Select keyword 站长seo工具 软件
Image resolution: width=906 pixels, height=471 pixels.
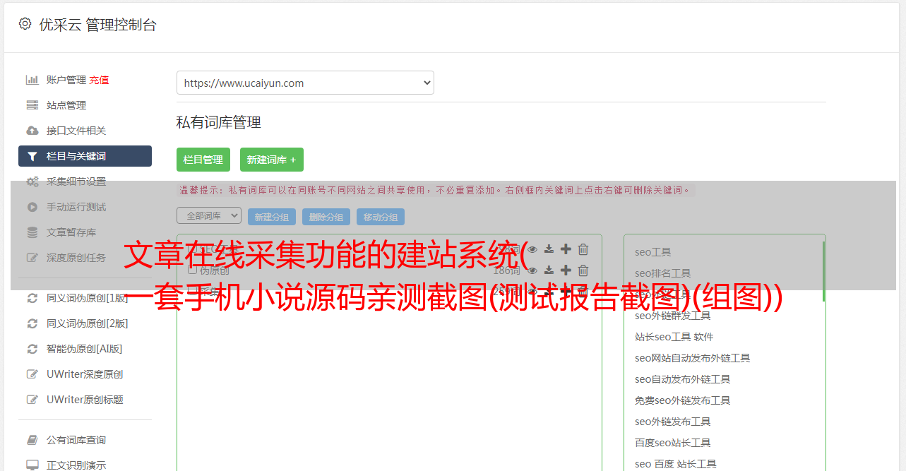click(x=674, y=337)
